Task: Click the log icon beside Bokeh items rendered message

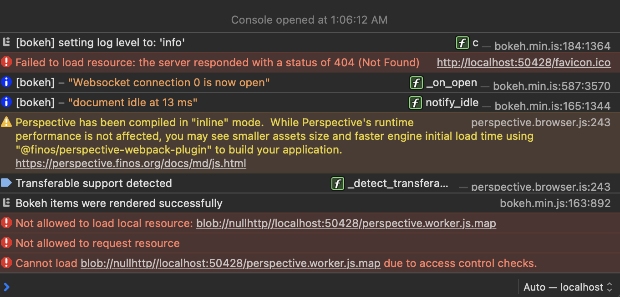Action: pos(6,203)
